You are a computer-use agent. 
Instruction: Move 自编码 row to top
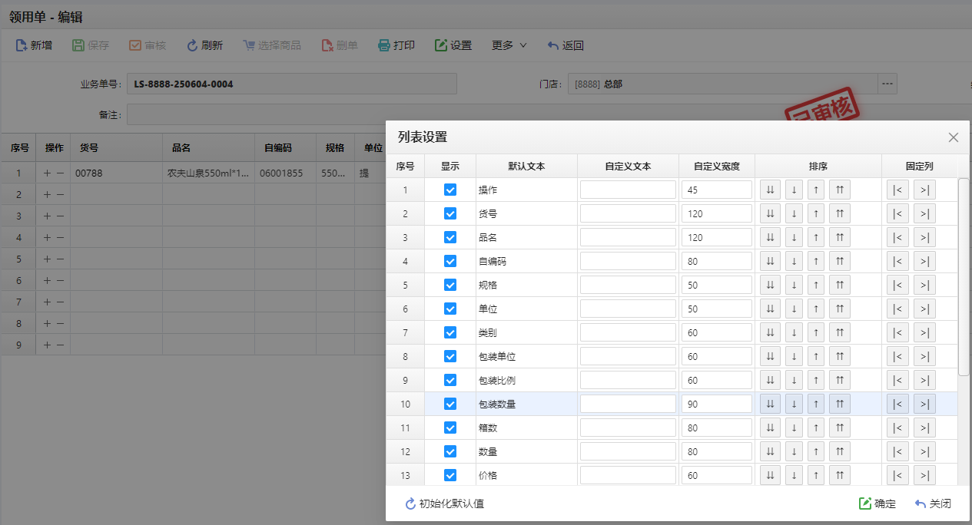point(840,261)
